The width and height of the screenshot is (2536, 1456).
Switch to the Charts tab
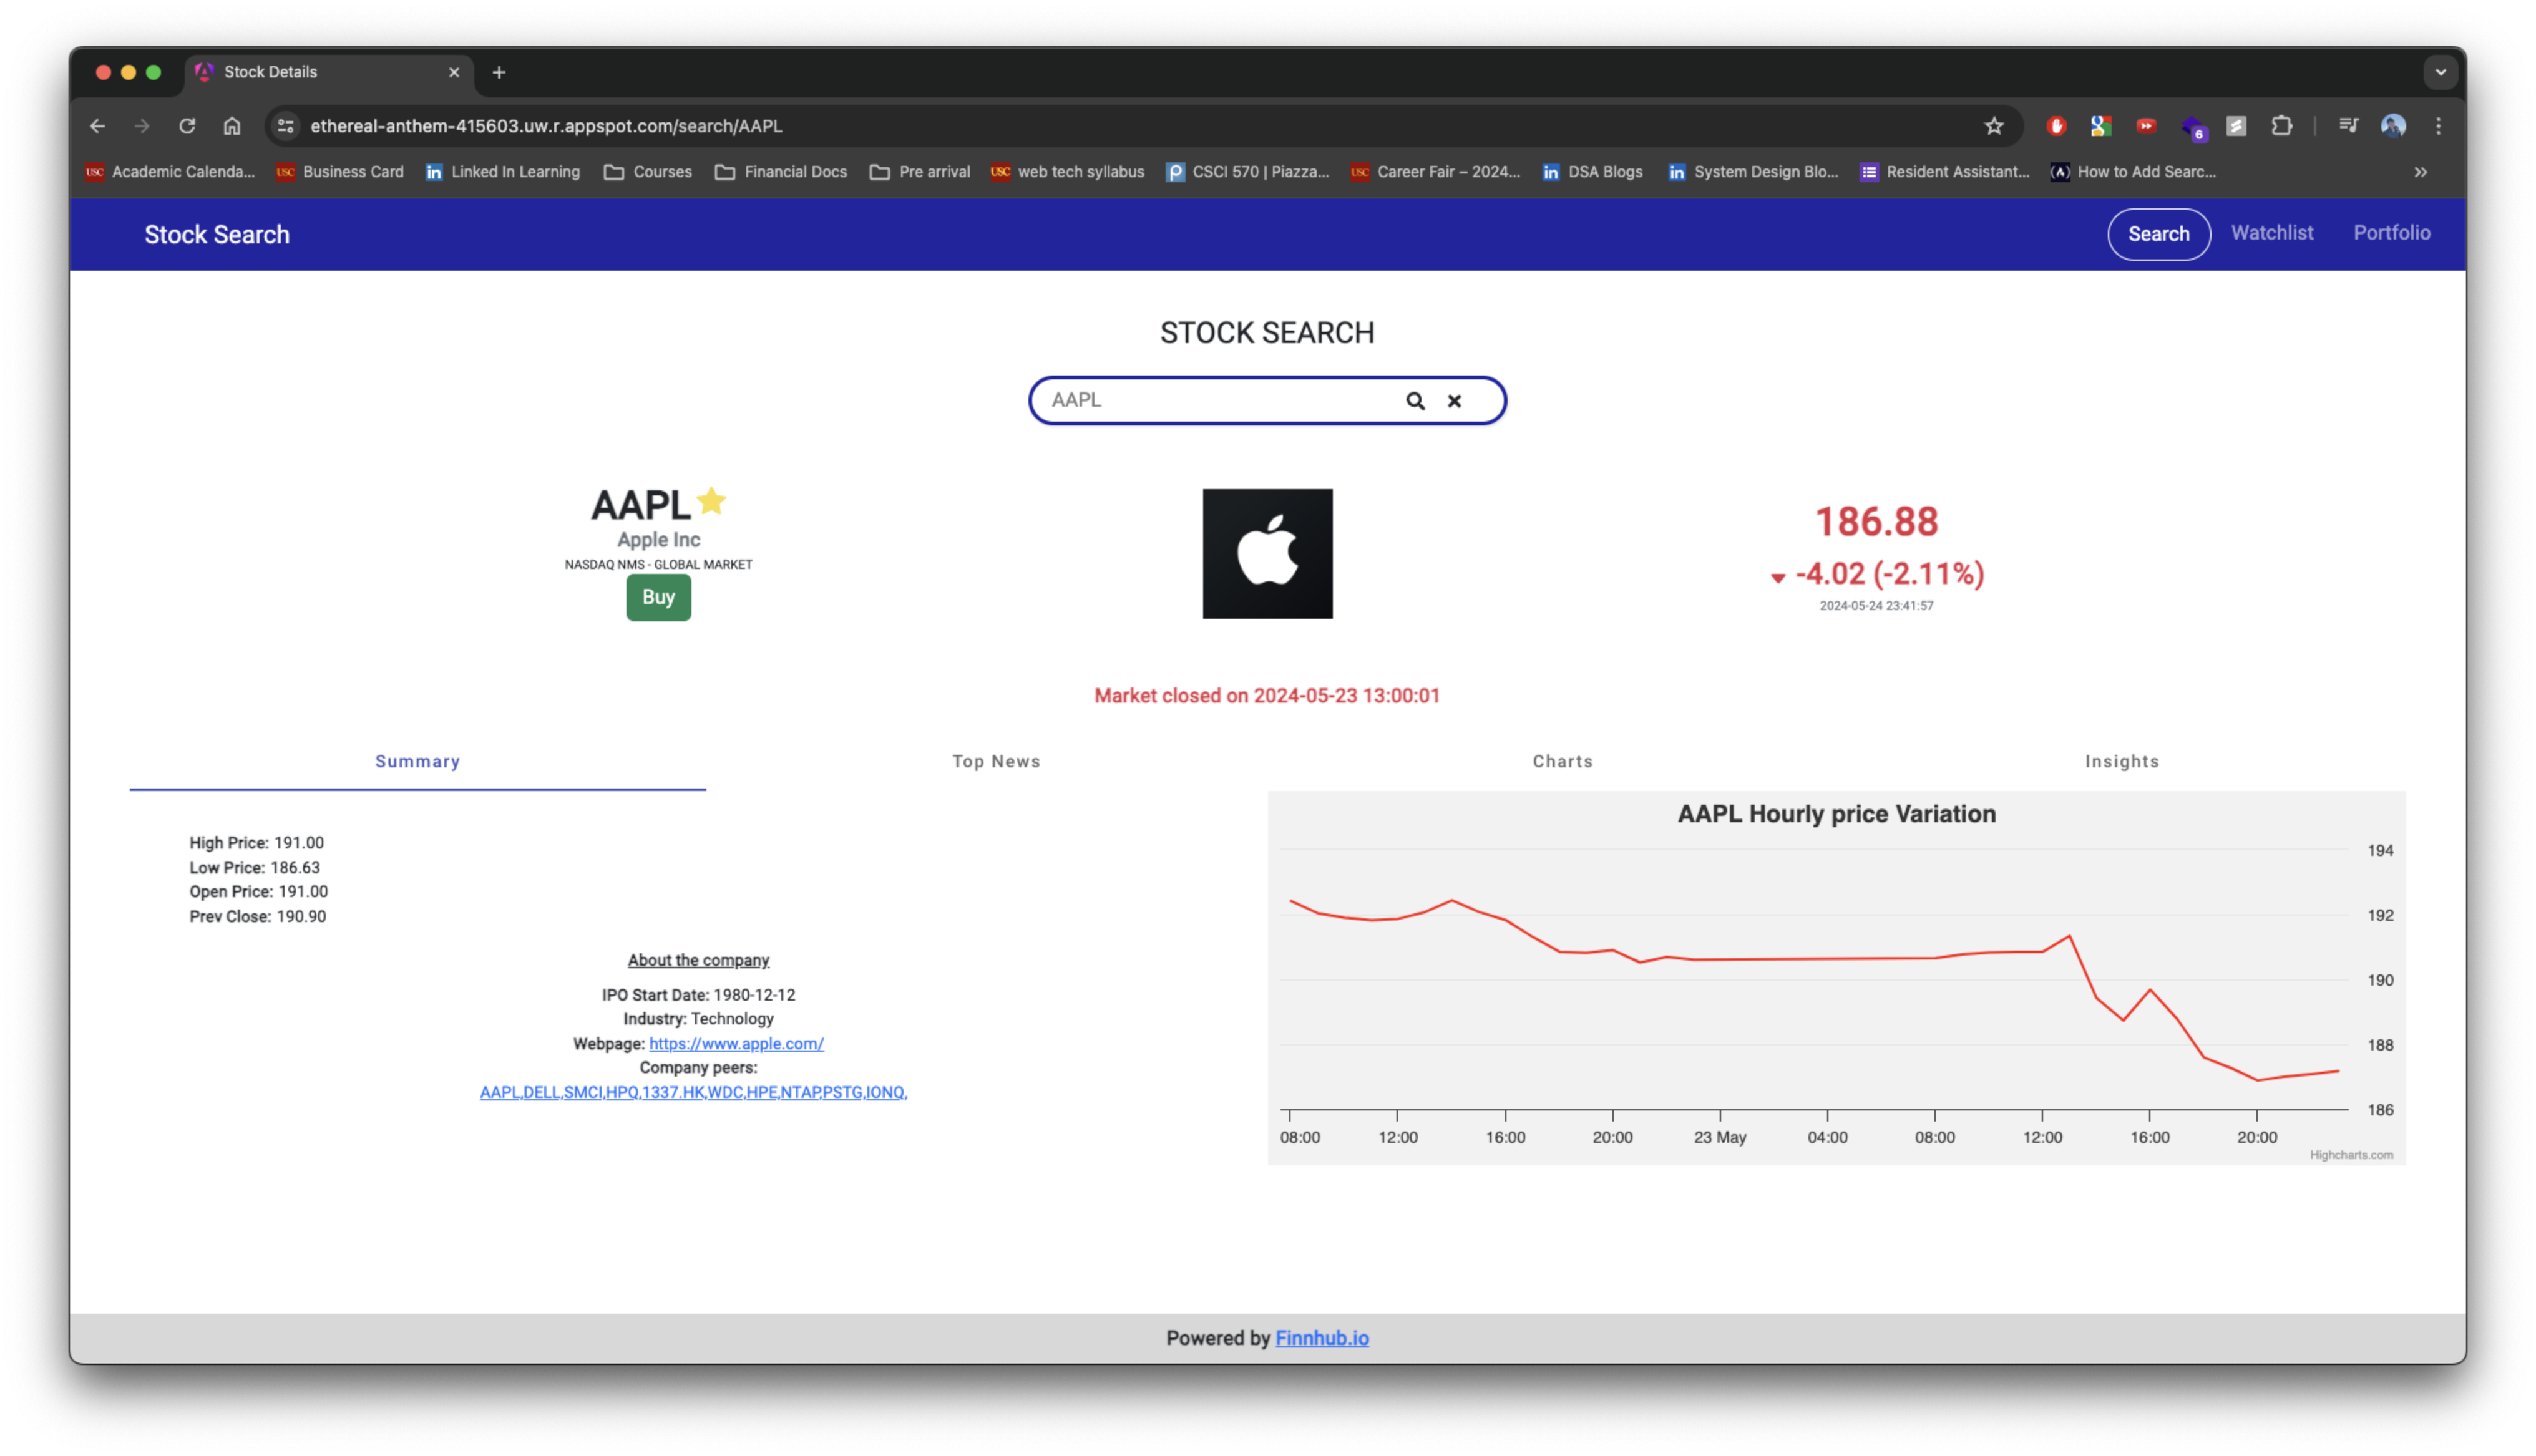1562,761
